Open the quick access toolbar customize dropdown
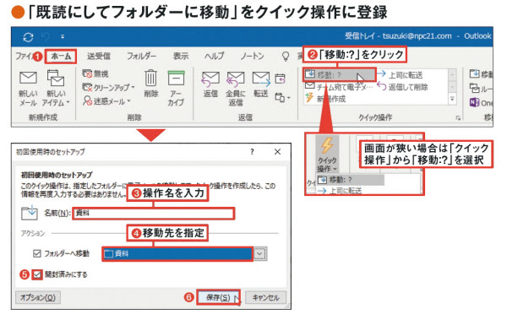The image size is (507, 320). (x=63, y=37)
